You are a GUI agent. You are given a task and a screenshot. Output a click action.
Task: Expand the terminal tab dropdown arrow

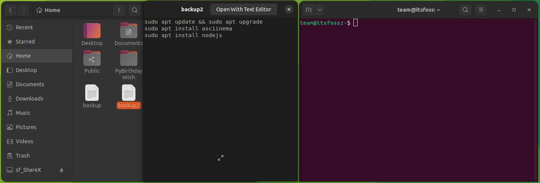320,10
